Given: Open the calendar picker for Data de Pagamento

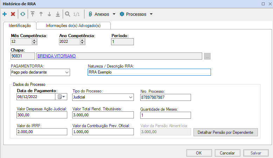Looking at the screenshot, I should point(61,97).
